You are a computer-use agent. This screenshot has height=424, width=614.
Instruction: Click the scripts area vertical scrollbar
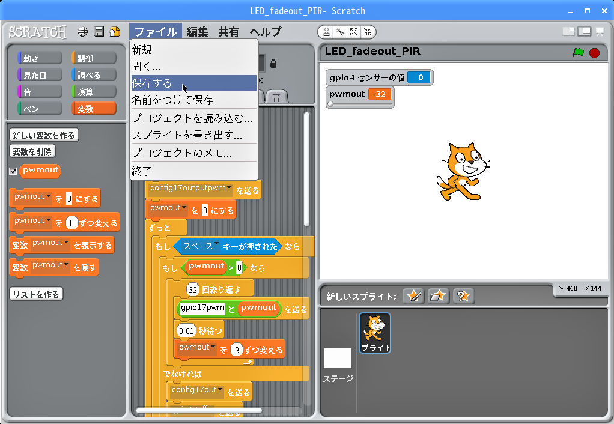(x=306, y=169)
